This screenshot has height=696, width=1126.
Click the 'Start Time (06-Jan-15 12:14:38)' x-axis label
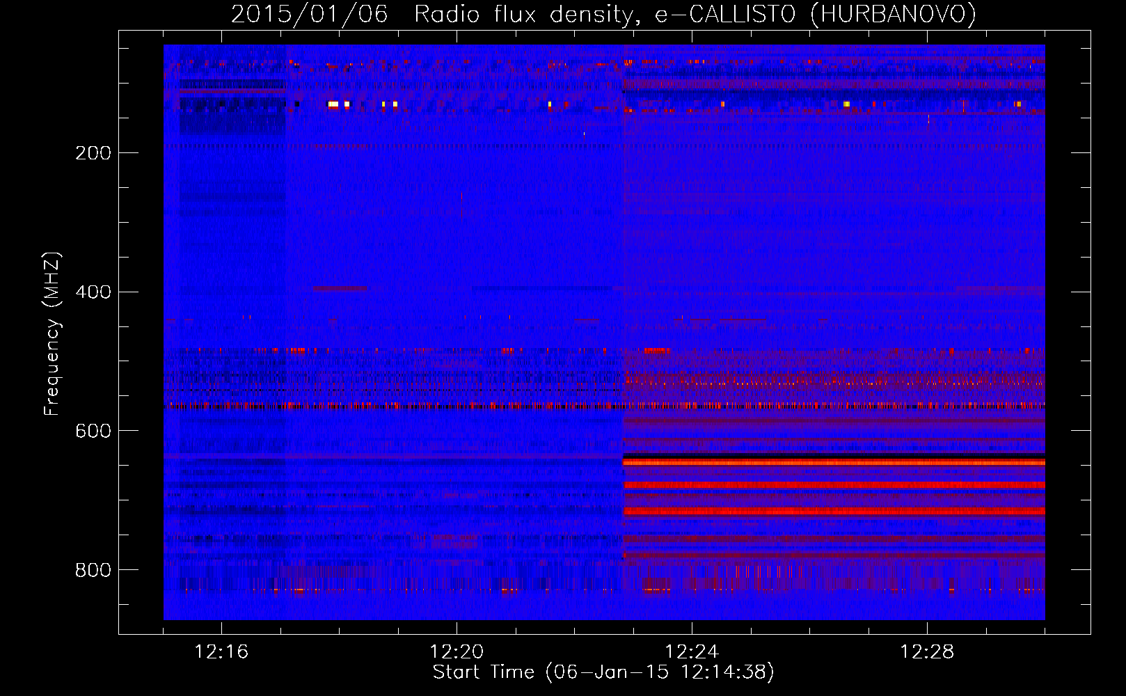coord(603,672)
